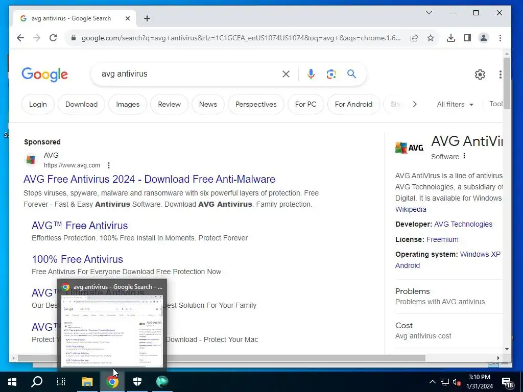
Task: Open Google quick settings gear
Action: tap(480, 75)
